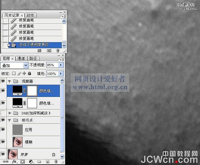The height and width of the screenshot is (165, 200).
Task: Click D&B group folder icon
Action: pyautogui.click(x=16, y=113)
